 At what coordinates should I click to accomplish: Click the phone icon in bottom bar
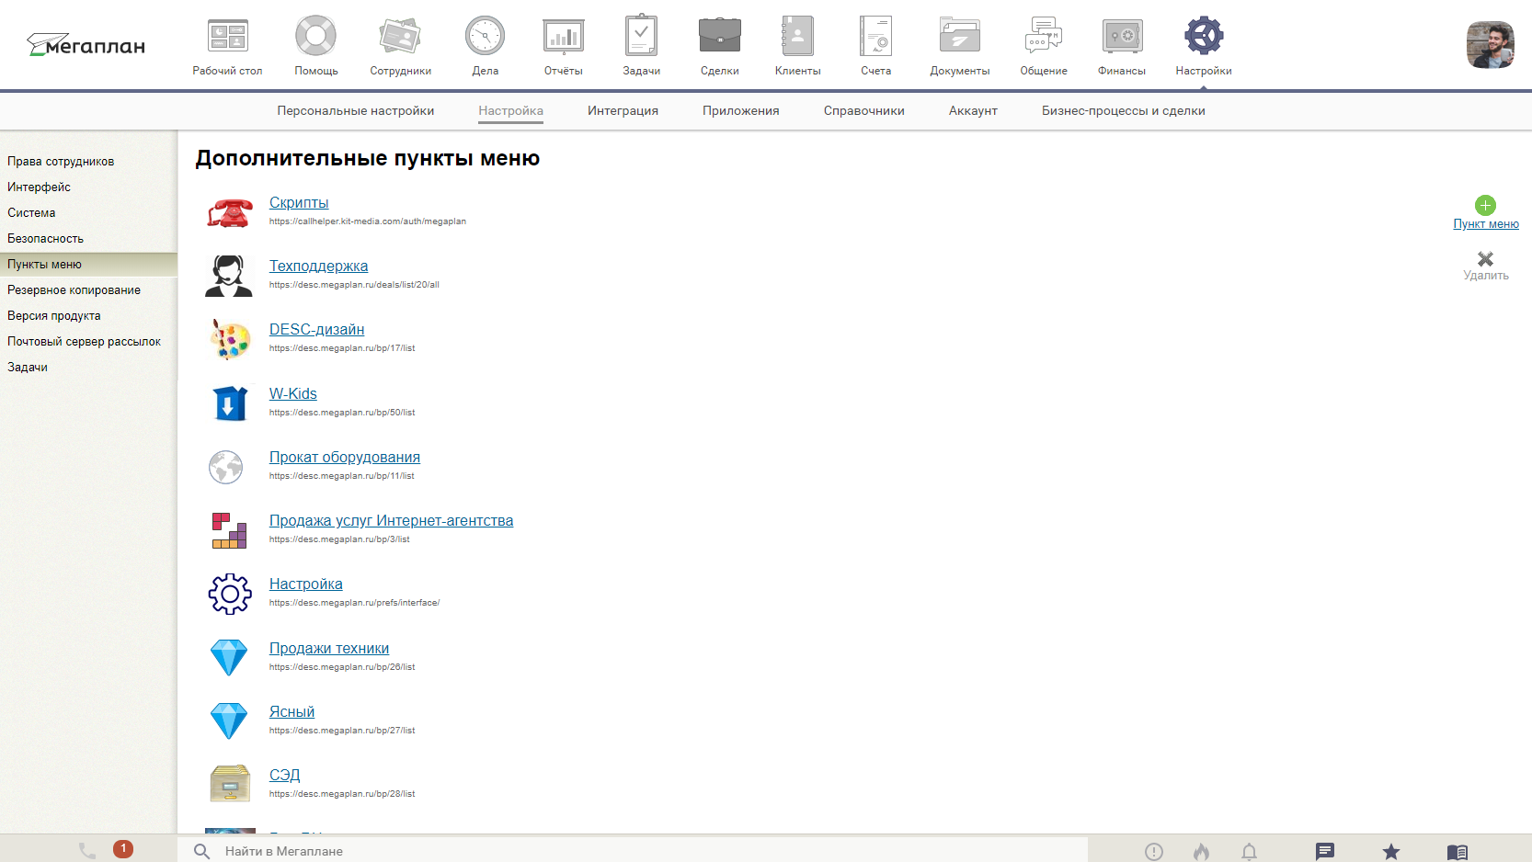click(x=87, y=851)
